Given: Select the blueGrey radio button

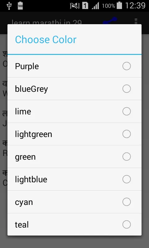Looking at the screenshot, I should 127,89.
